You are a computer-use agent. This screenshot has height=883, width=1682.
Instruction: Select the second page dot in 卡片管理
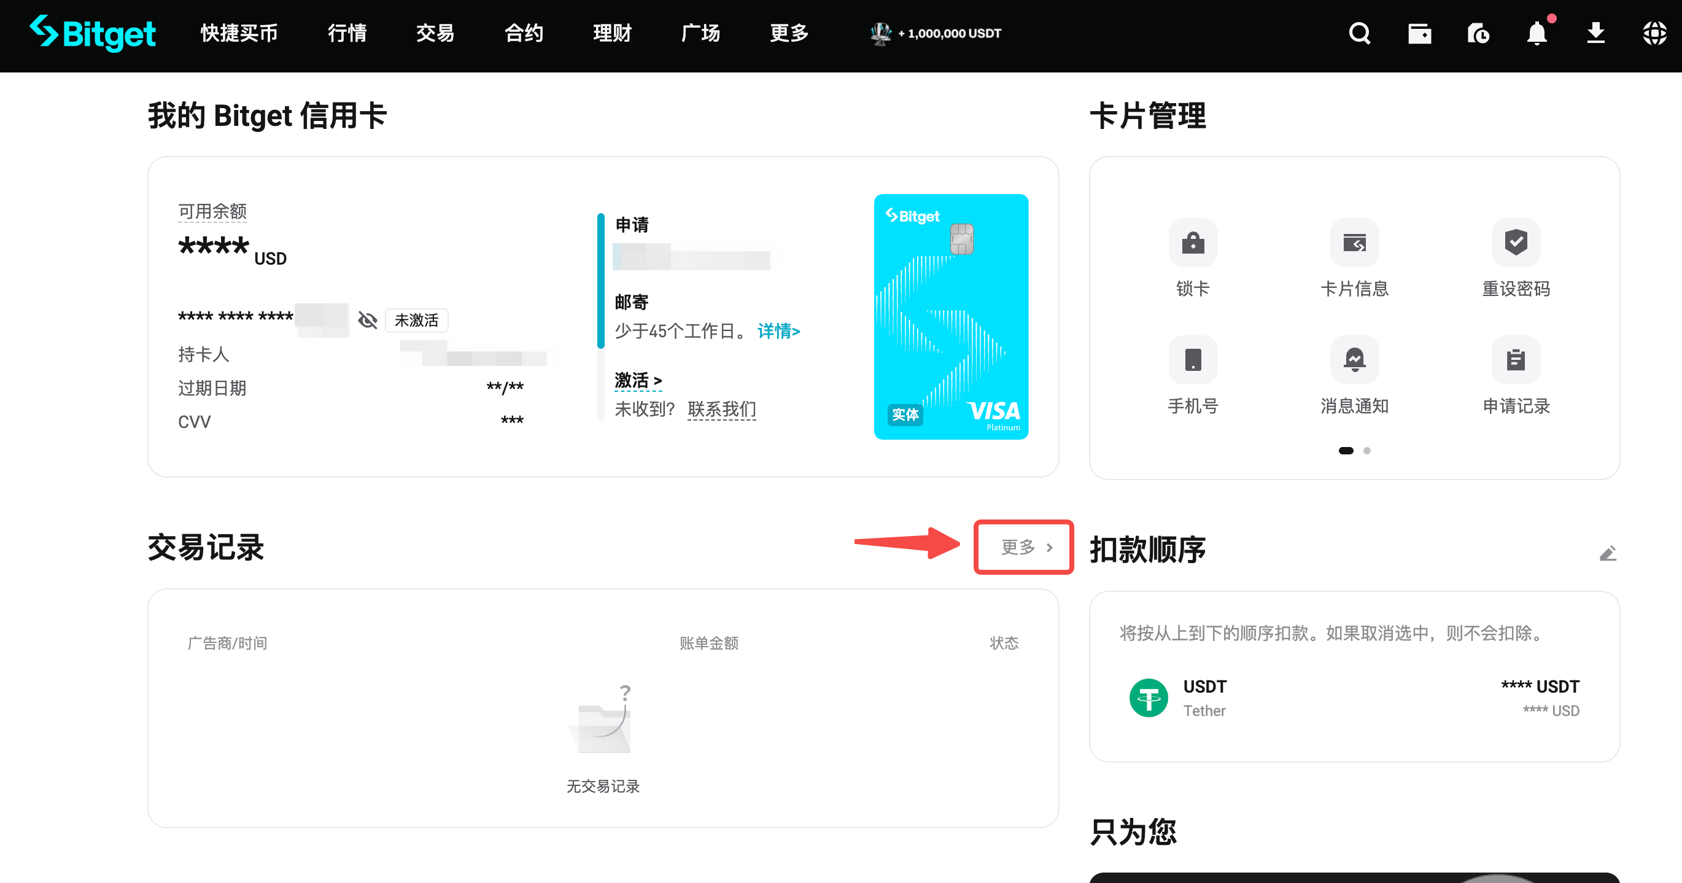(x=1367, y=450)
